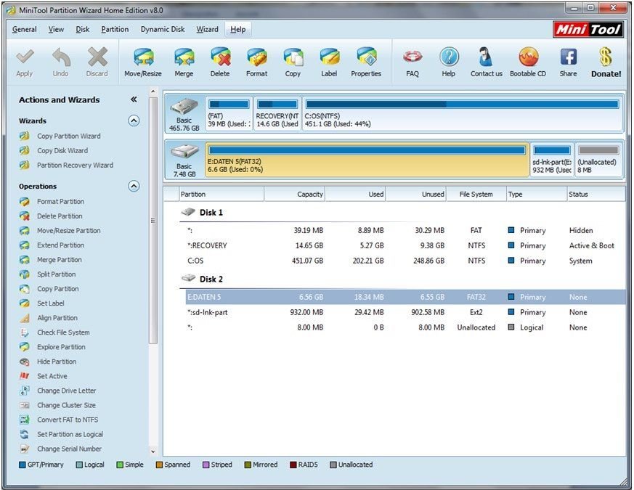Click the Undo arrow toolbar icon
The width and height of the screenshot is (634, 490).
tap(61, 57)
